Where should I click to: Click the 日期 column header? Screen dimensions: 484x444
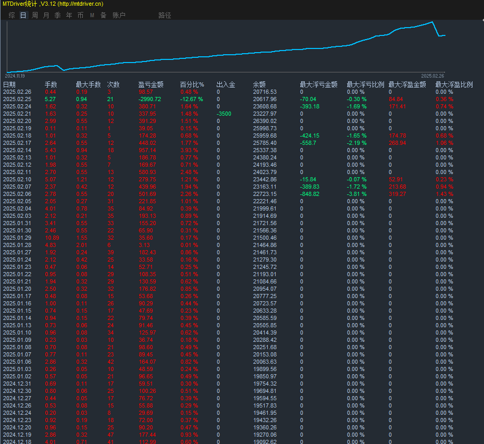click(x=9, y=84)
